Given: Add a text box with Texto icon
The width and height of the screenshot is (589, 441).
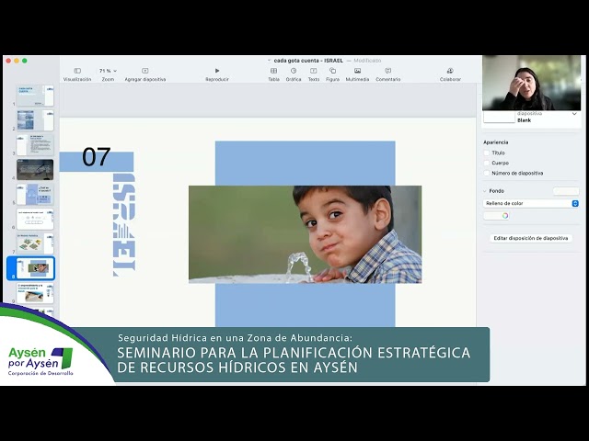Looking at the screenshot, I should tap(313, 71).
